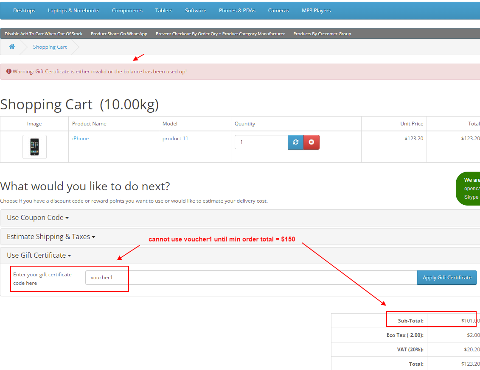Open Tablets in the top navigation
This screenshot has width=480, height=370.
coord(163,10)
